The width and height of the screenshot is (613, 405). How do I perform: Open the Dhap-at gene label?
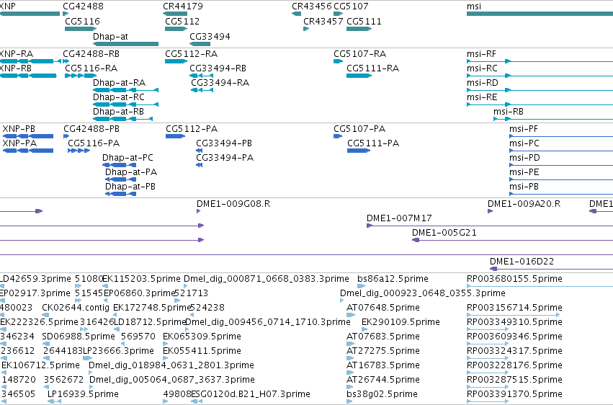(x=110, y=36)
